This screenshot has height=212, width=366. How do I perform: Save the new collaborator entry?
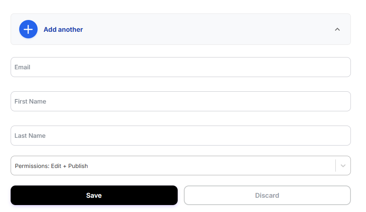94,195
